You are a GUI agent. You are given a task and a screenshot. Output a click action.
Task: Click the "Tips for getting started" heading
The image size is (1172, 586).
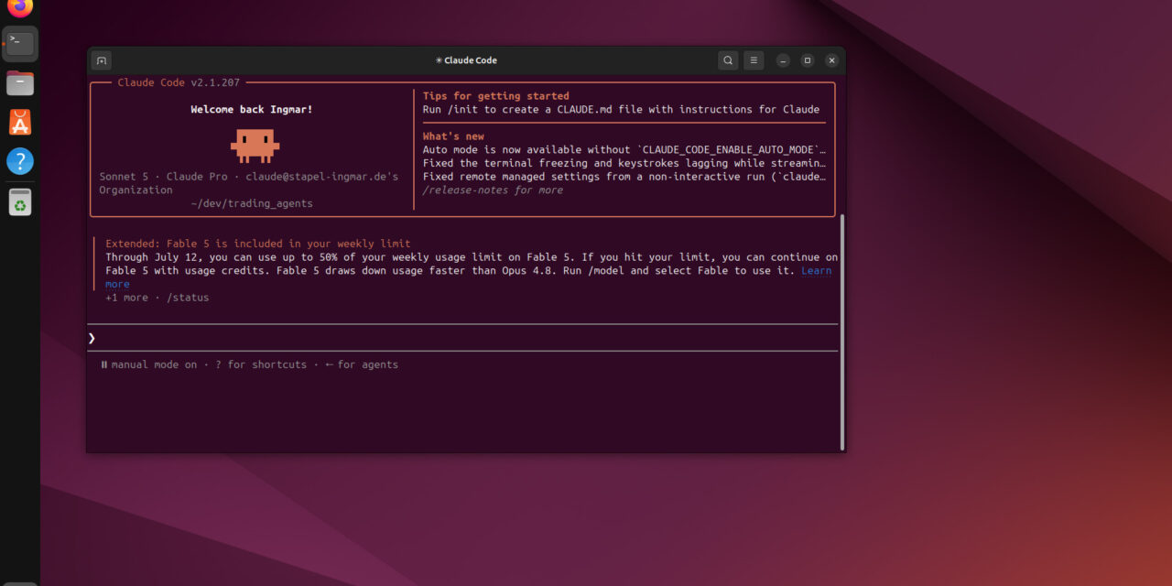[495, 96]
